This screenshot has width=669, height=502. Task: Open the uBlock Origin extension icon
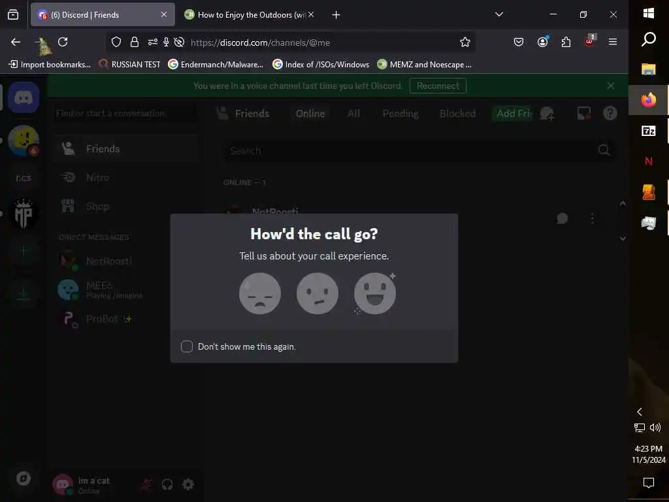[590, 41]
